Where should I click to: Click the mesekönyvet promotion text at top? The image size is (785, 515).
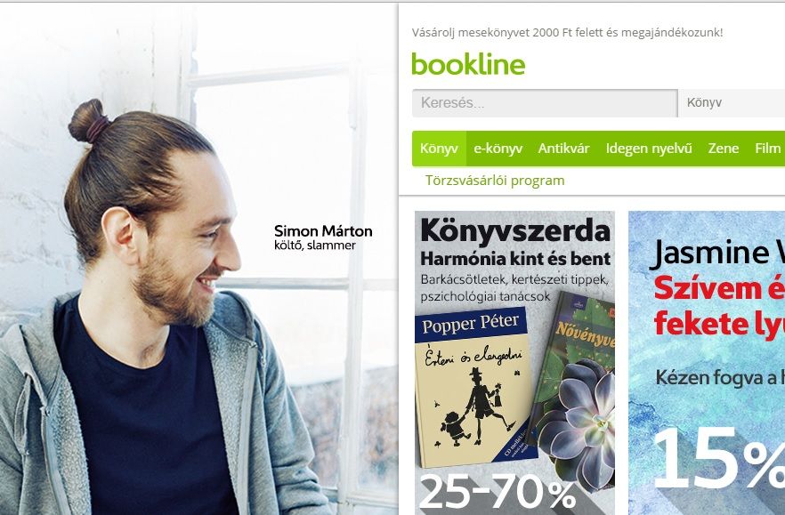(567, 33)
